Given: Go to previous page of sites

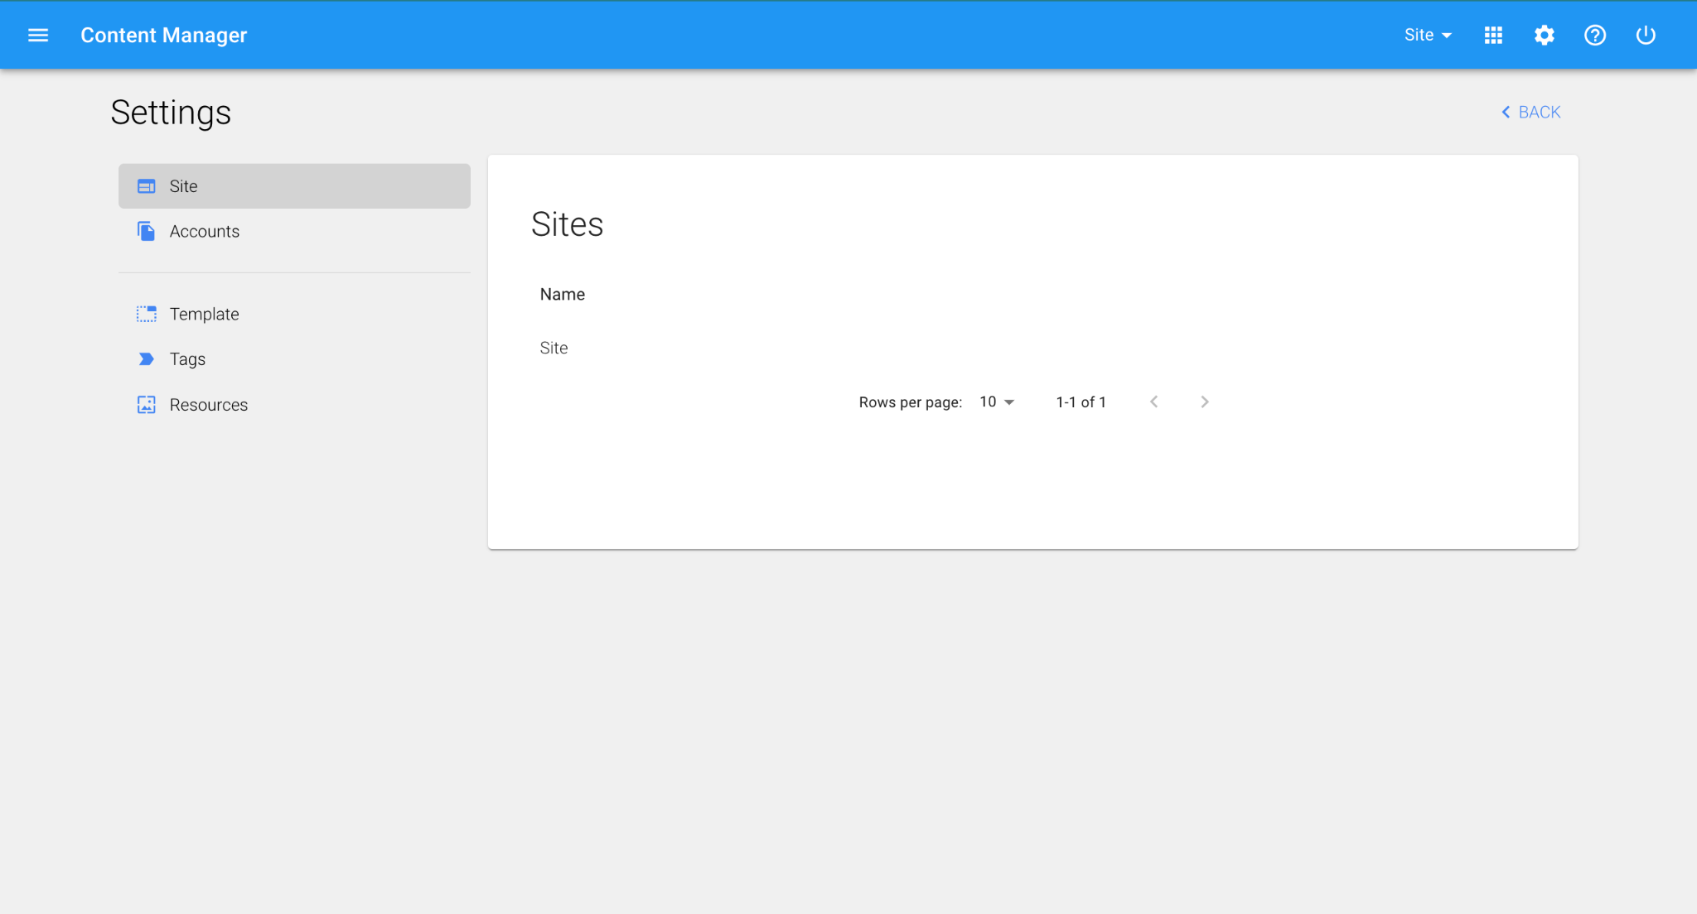Looking at the screenshot, I should pos(1153,402).
